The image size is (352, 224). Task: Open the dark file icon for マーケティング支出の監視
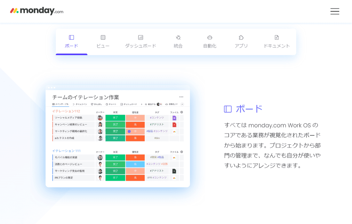174,171
